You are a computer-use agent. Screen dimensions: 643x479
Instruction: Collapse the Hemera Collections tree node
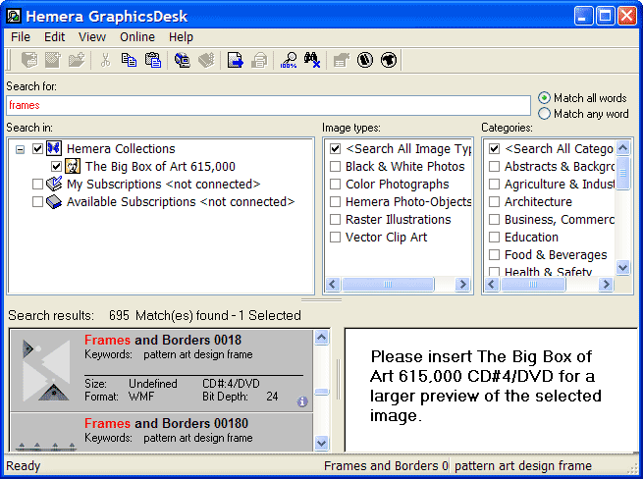[20, 149]
